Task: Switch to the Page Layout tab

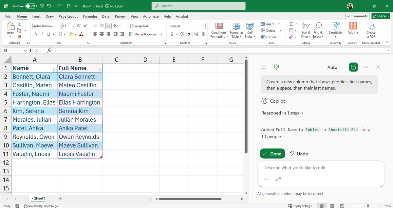Action: point(68,16)
